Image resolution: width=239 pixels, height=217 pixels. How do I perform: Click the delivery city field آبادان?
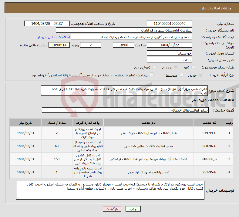(169, 60)
